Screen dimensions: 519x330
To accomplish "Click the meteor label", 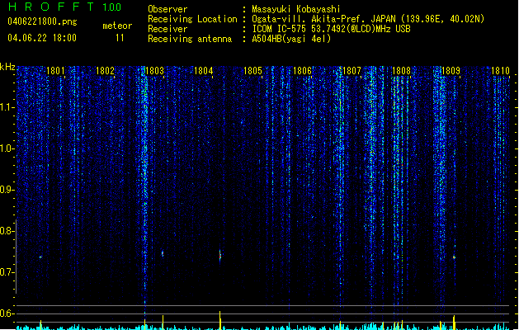I will point(117,26).
